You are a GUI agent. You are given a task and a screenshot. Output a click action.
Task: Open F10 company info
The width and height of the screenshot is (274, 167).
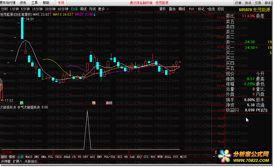click(x=191, y=9)
